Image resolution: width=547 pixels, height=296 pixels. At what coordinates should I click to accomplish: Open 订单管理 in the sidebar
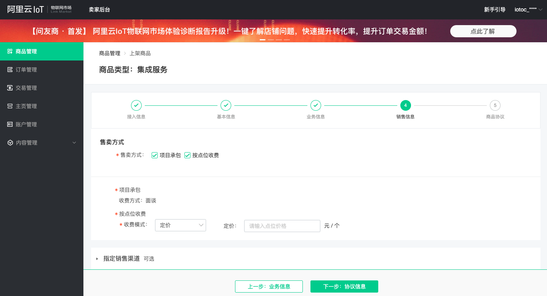(x=42, y=70)
